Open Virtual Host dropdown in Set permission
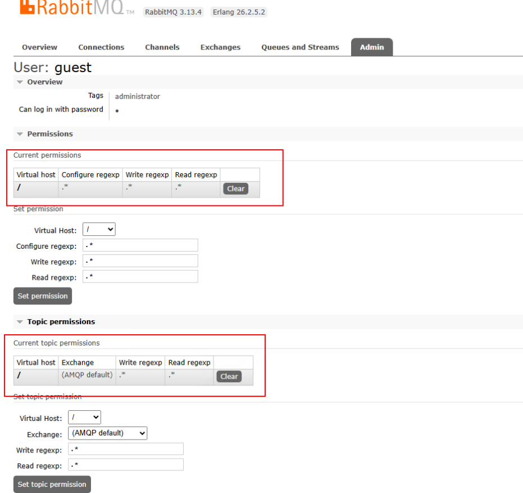The height and width of the screenshot is (493, 523). [99, 229]
